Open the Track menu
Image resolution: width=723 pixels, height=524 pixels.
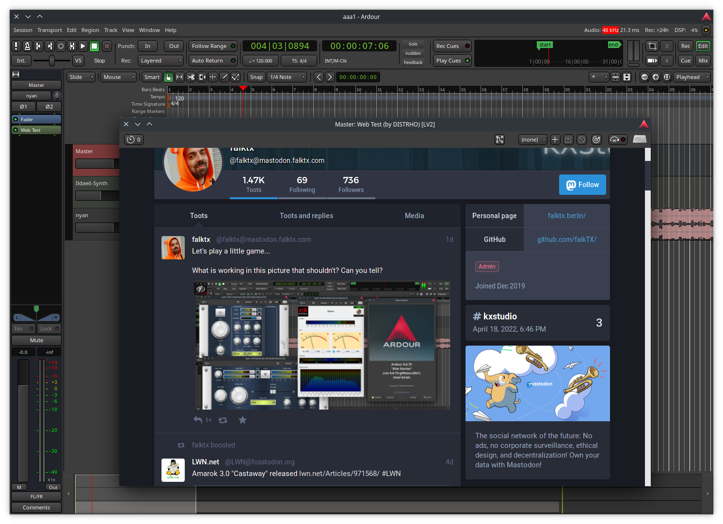coord(111,30)
